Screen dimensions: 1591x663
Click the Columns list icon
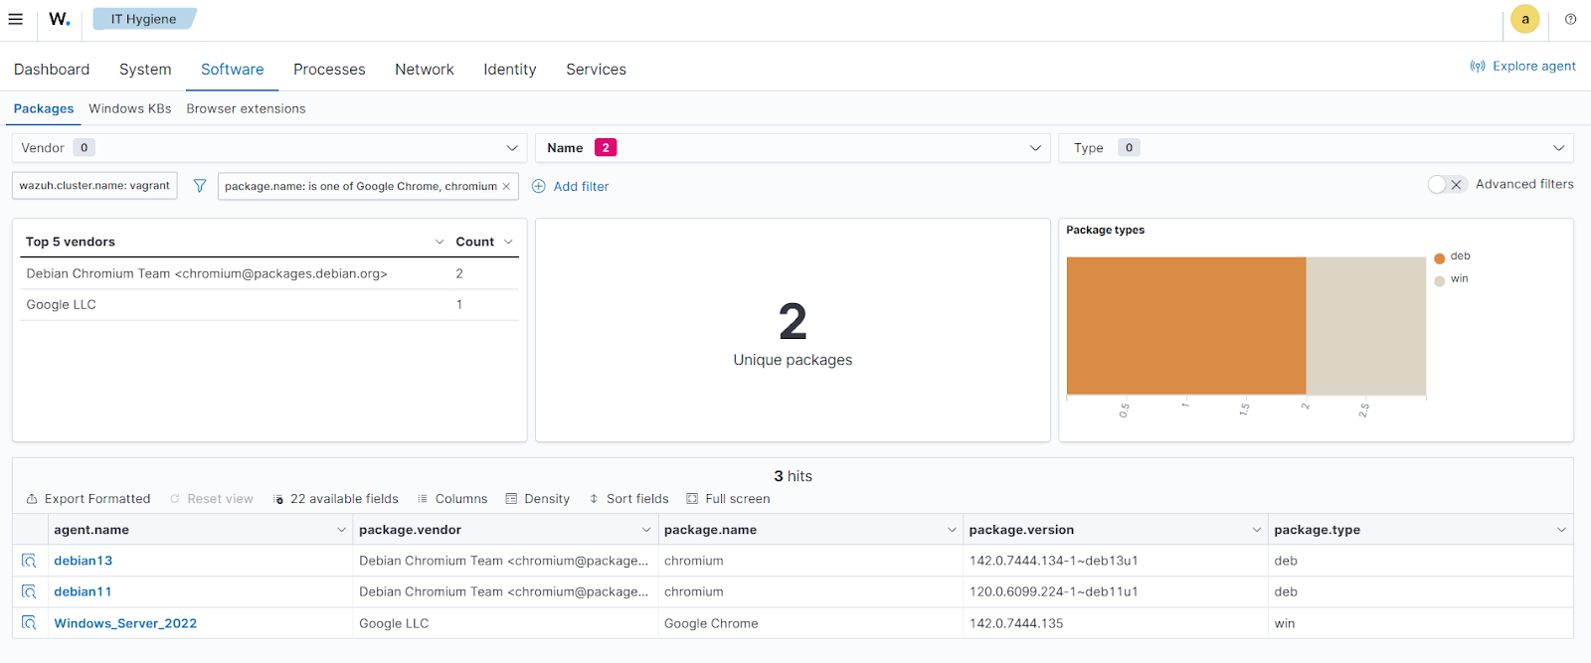click(423, 499)
